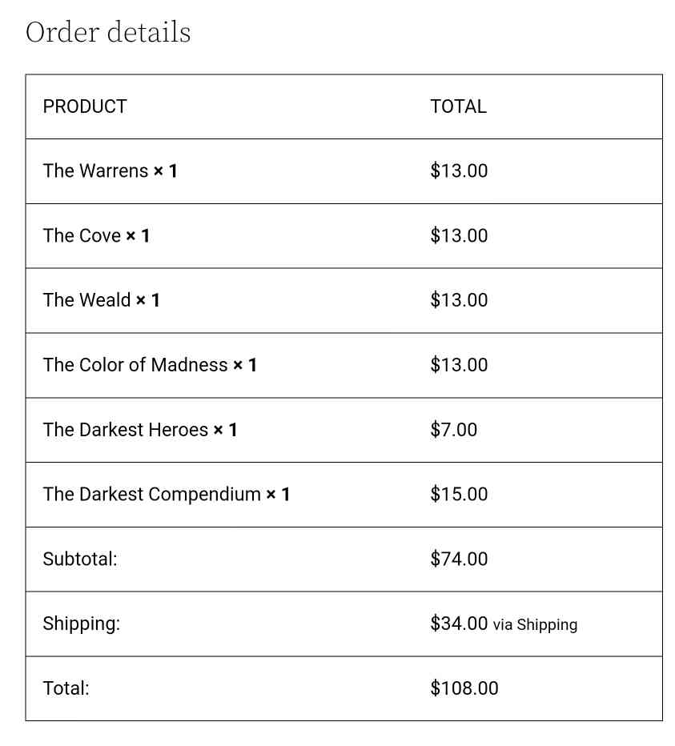Open The Weald product link

pyautogui.click(x=86, y=300)
